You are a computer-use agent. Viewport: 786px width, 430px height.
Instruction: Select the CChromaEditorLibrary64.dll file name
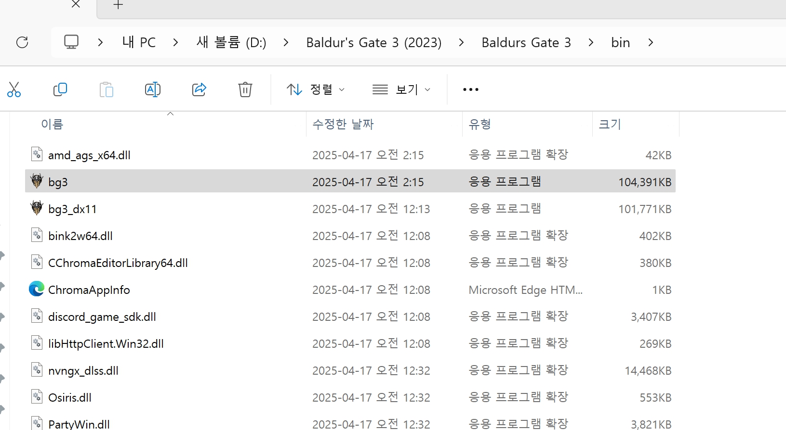[x=118, y=263]
